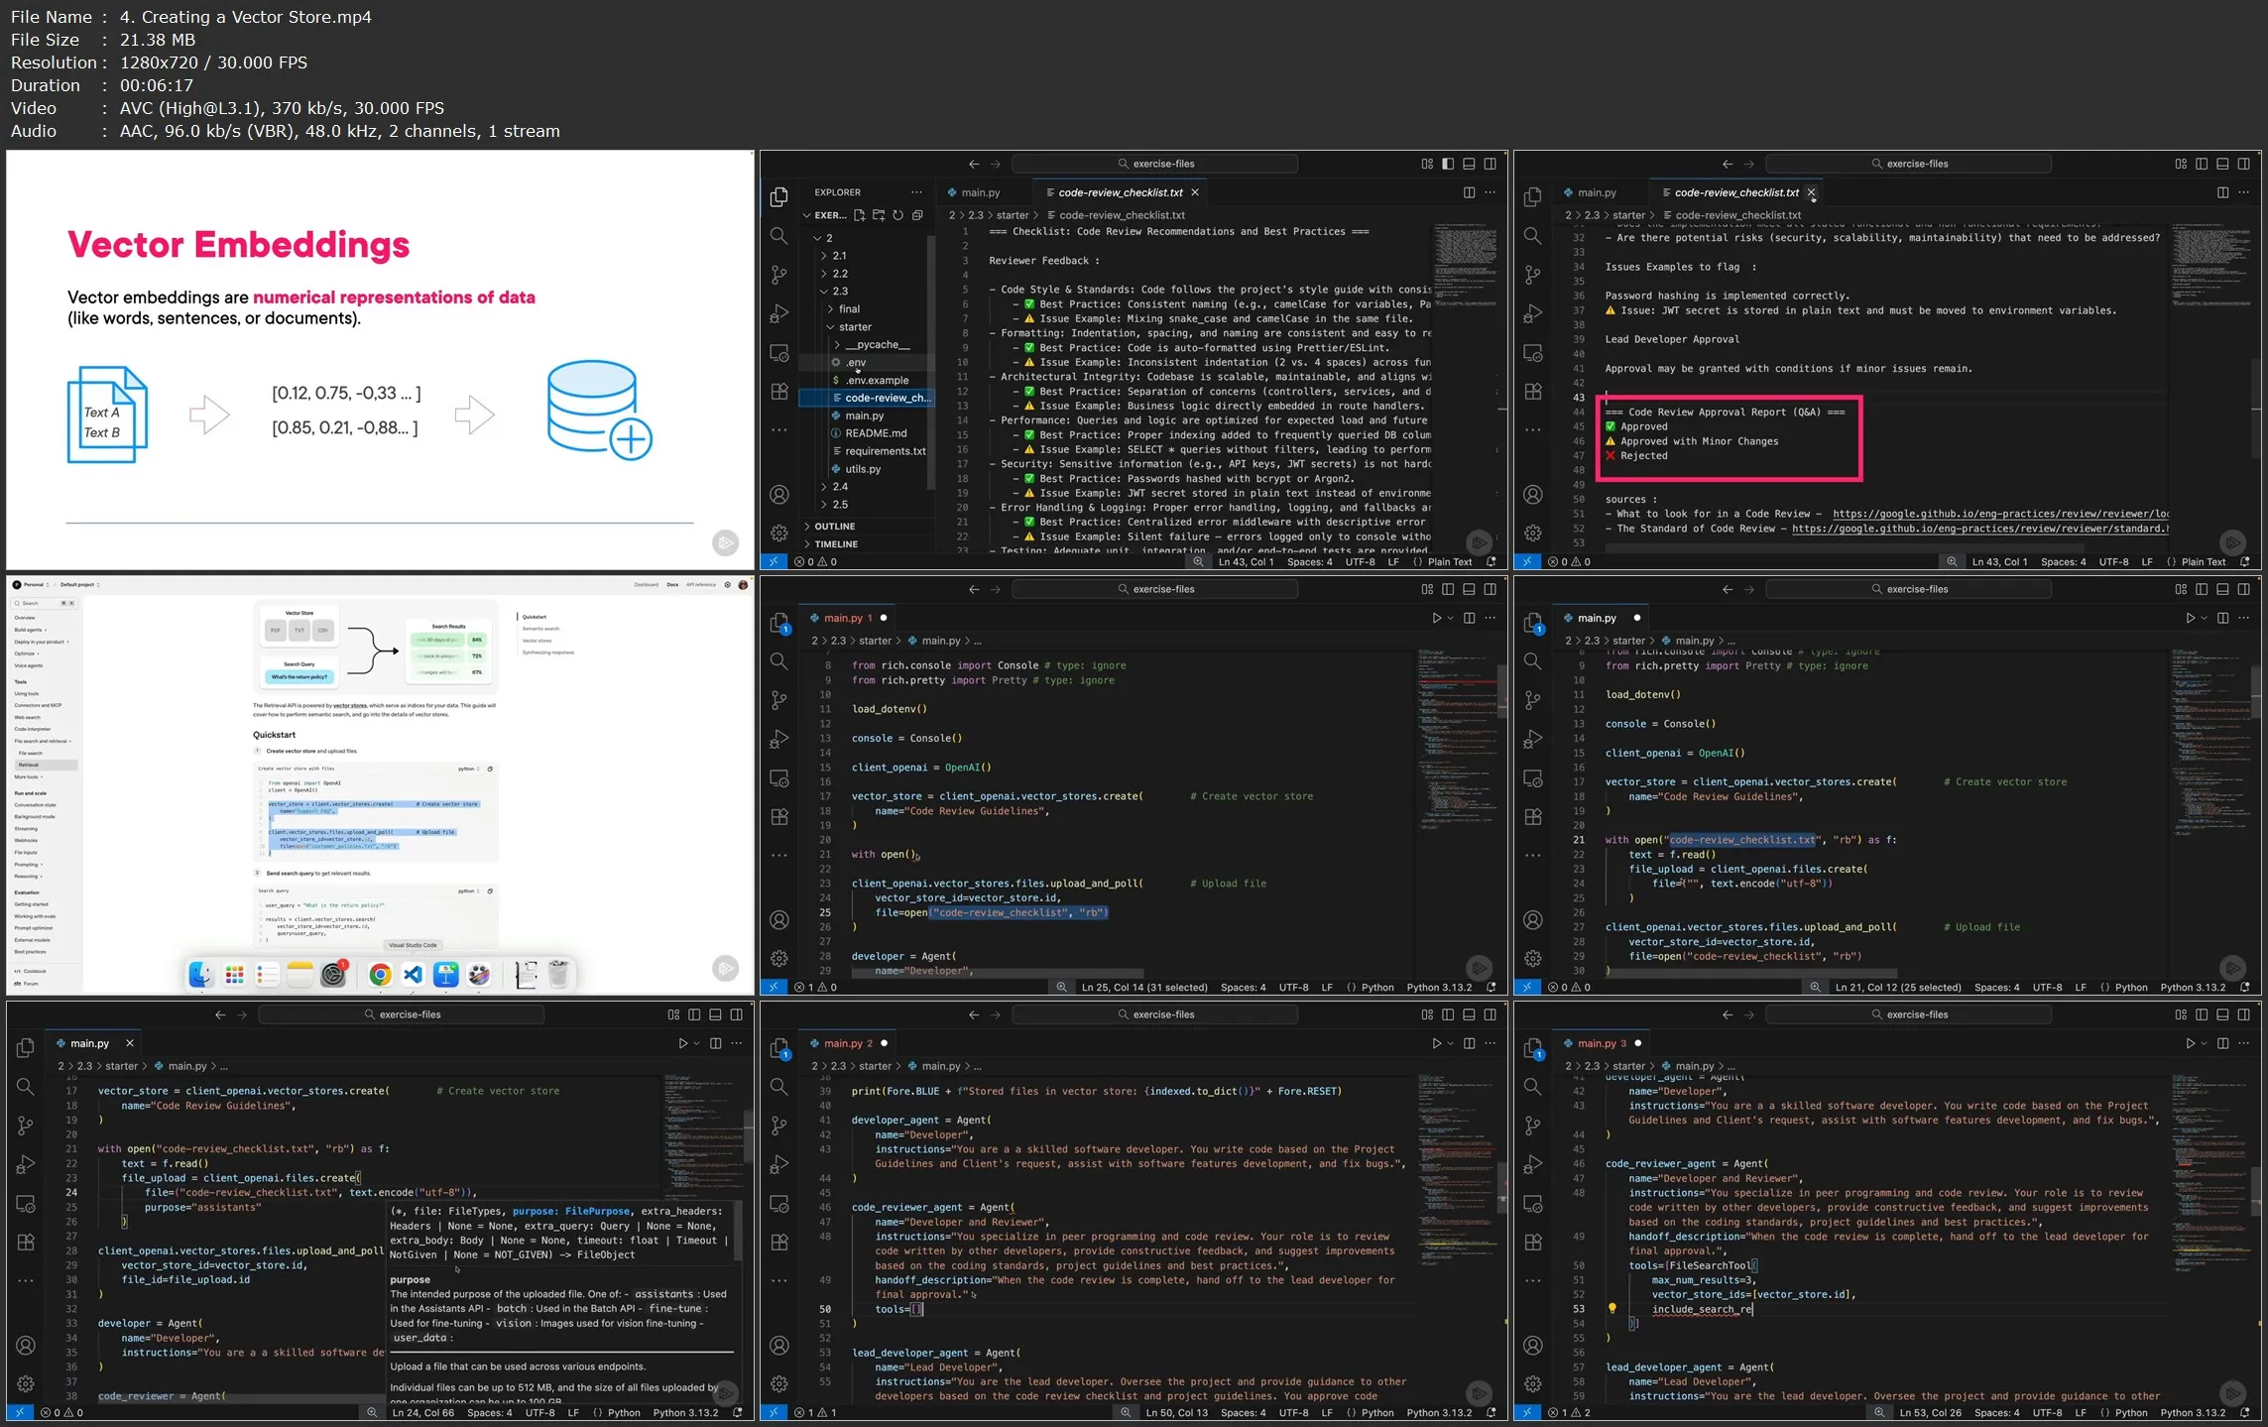Open Google Chrome from the macOS dock
Viewport: 2268px width, 1427px height.
(379, 976)
